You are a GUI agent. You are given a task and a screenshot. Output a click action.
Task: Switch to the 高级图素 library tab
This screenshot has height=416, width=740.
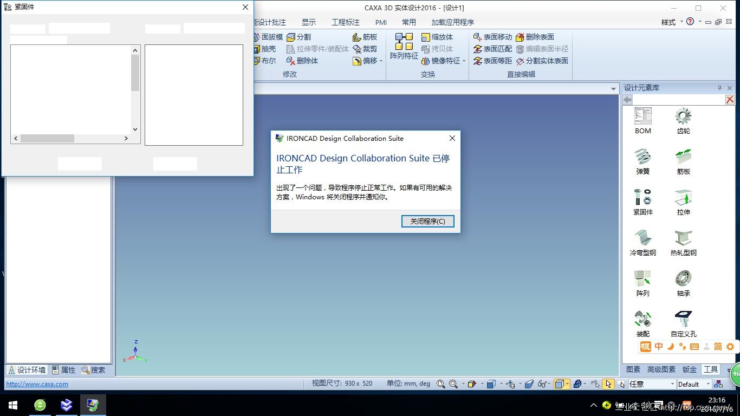point(661,369)
